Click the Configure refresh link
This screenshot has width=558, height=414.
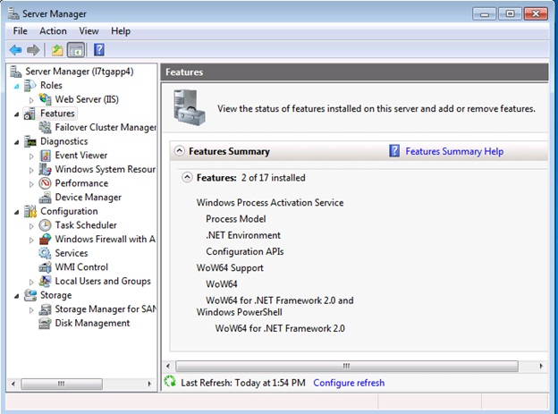[349, 383]
